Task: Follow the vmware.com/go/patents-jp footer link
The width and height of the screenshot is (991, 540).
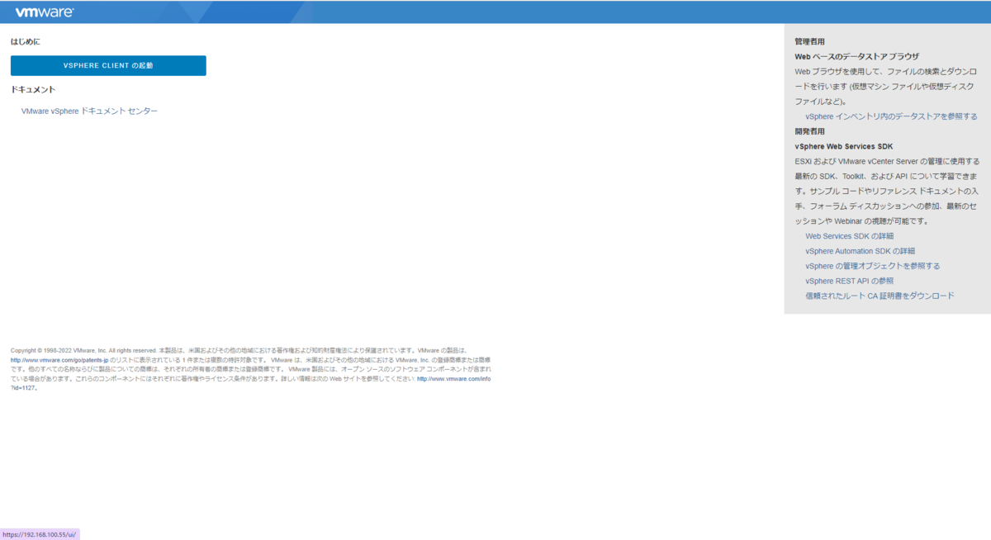Action: [x=59, y=360]
